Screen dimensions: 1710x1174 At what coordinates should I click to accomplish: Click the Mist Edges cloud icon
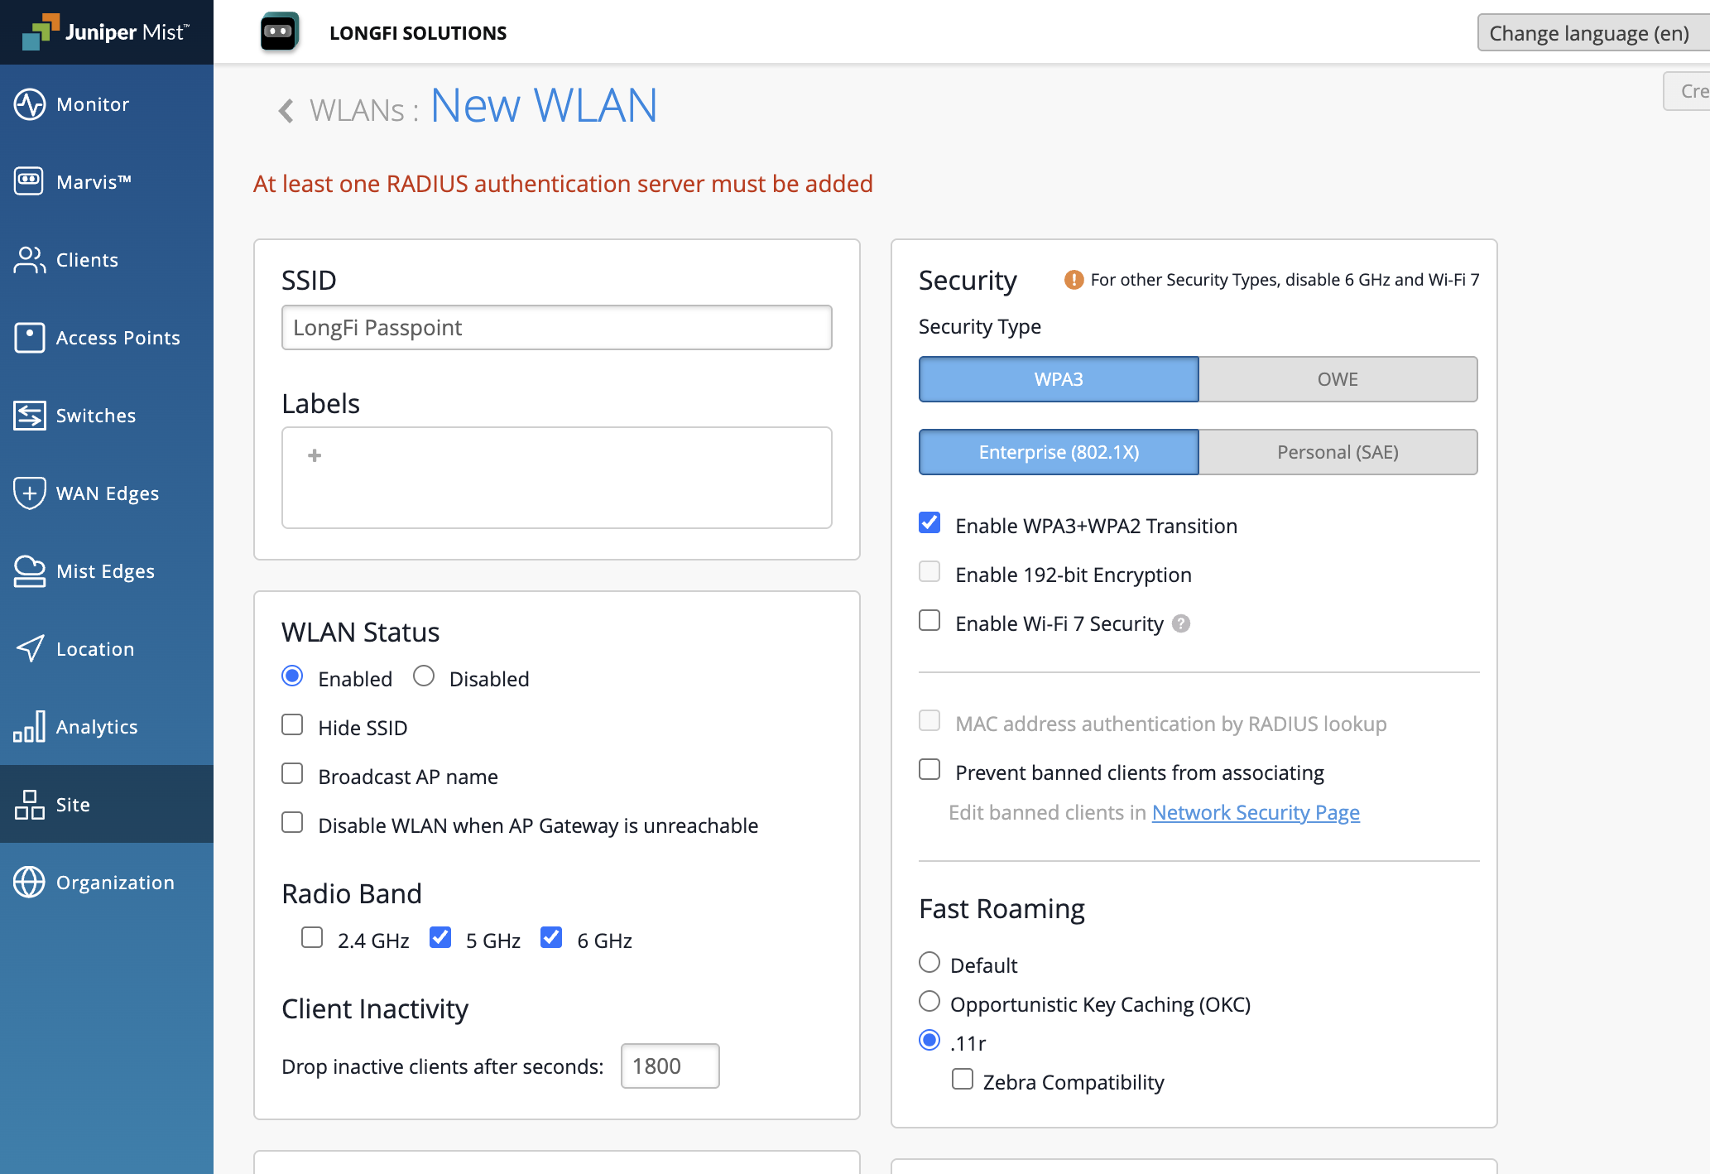pos(30,571)
